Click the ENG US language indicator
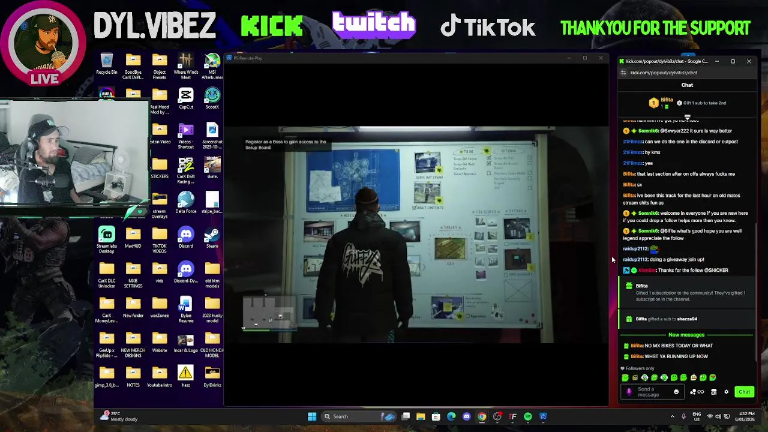 (697, 416)
